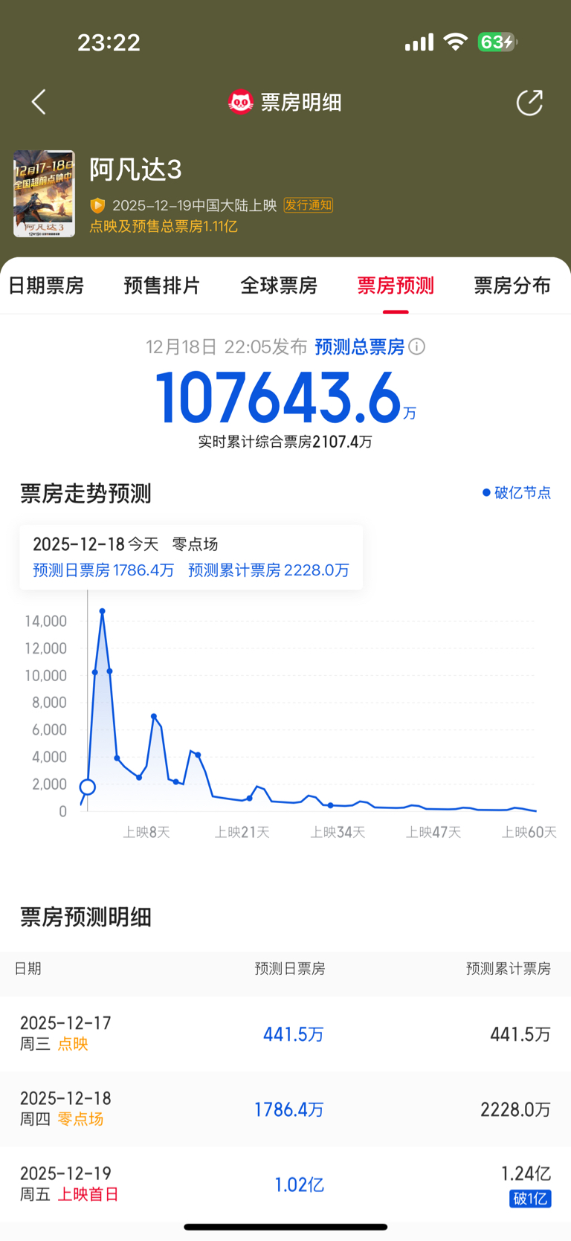Tap the 2025-12-18 date row
This screenshot has height=1241, width=571.
(x=285, y=1109)
